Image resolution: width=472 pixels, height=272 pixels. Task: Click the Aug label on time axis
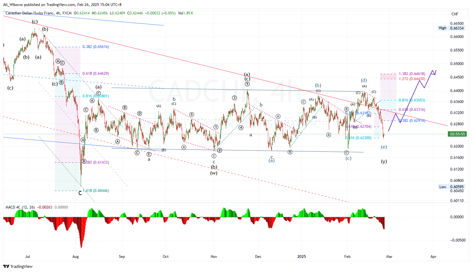[x=75, y=257]
